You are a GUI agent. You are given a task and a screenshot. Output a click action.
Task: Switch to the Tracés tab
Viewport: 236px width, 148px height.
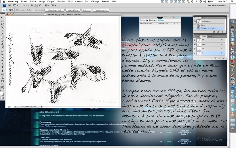point(210,37)
